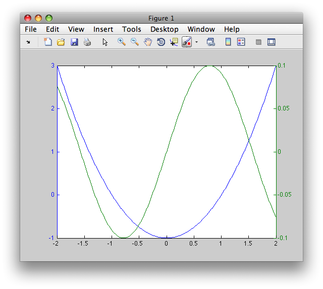Click the right axis label -0.05

pos(284,195)
